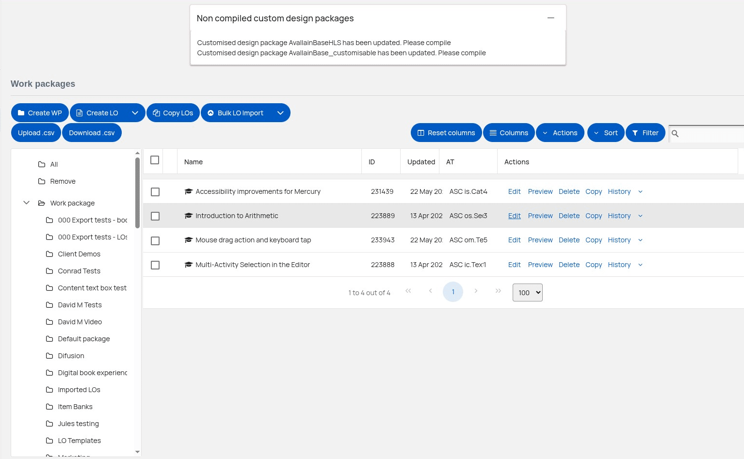Click Item Banks folder icon
Screen dimensions: 744x459
(49, 407)
